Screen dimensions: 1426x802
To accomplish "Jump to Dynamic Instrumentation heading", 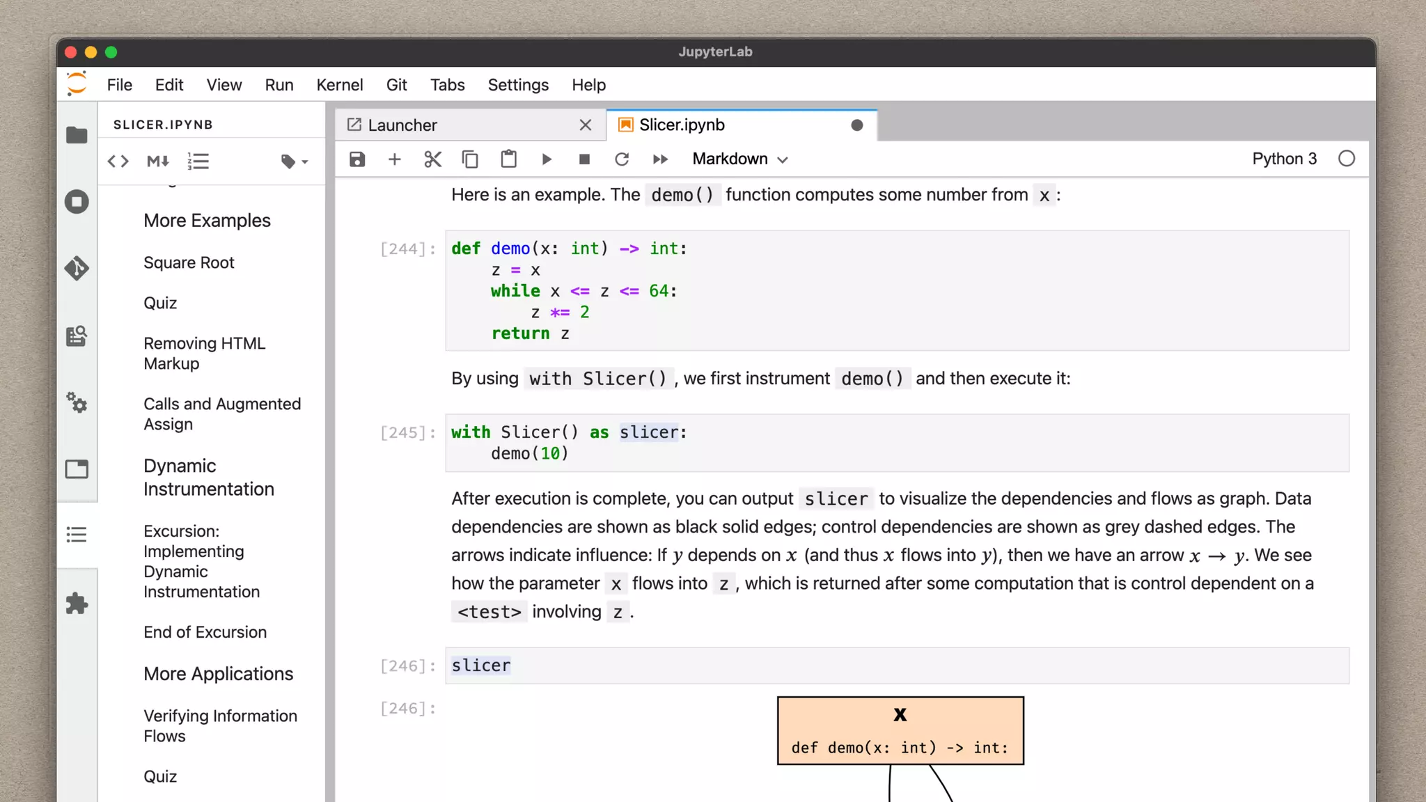I will pos(208,478).
